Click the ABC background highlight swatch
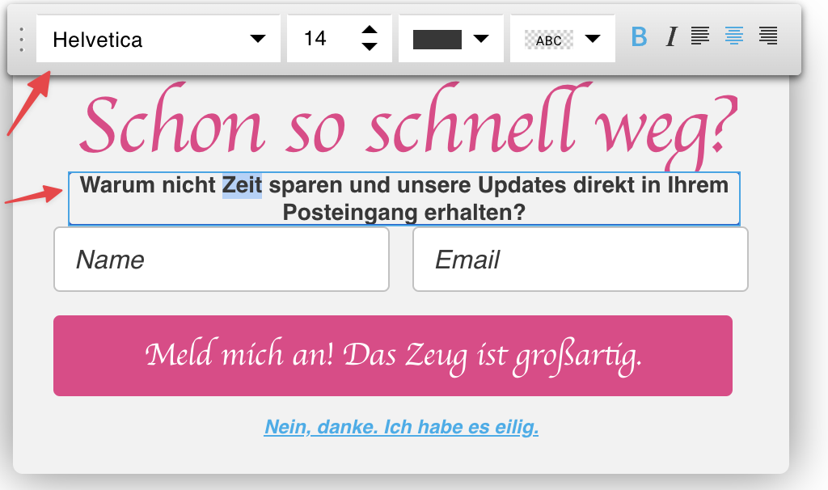Viewport: 828px width, 490px height. point(549,40)
